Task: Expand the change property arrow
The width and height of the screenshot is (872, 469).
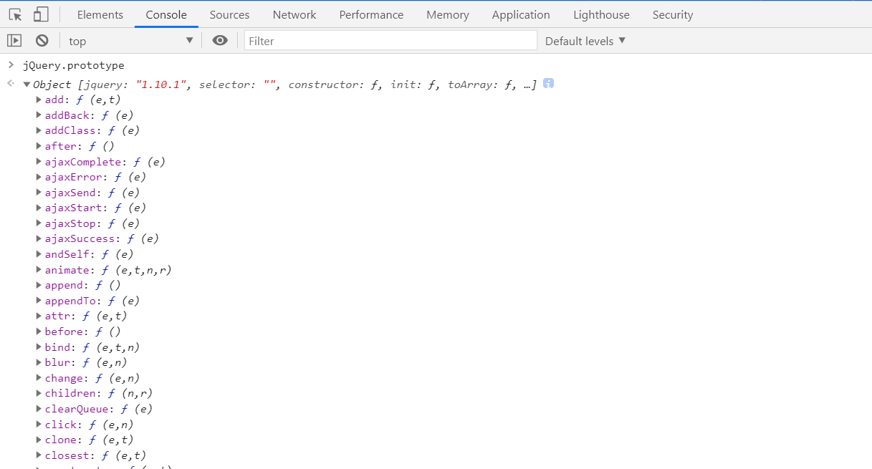Action: (39, 378)
